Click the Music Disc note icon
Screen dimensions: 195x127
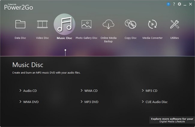point(64,24)
